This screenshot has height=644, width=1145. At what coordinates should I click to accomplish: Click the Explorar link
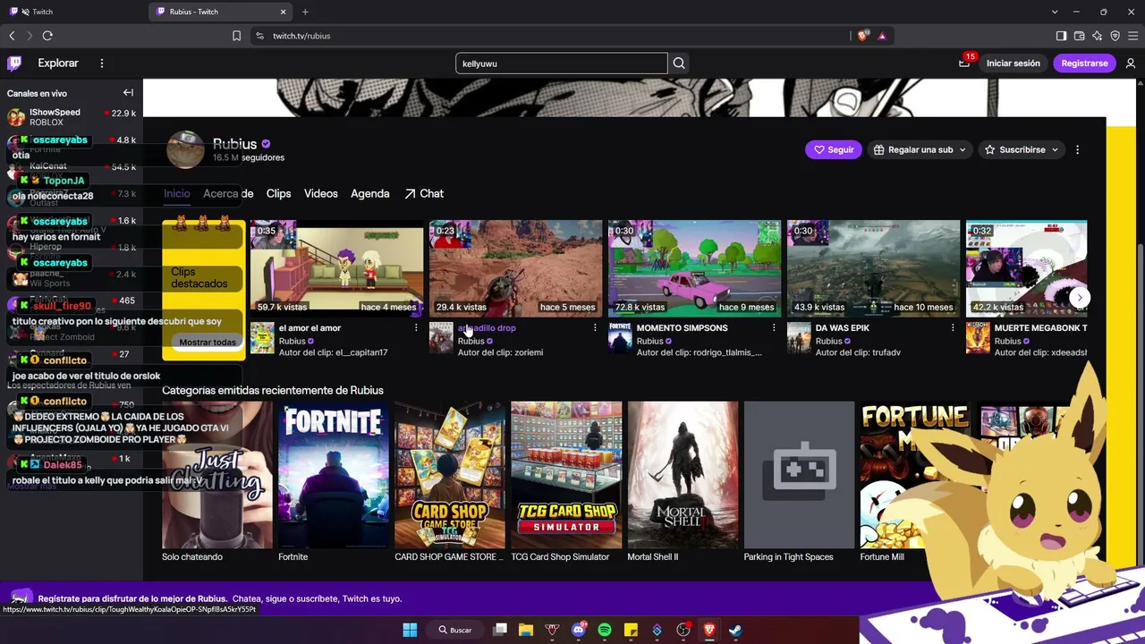point(58,64)
